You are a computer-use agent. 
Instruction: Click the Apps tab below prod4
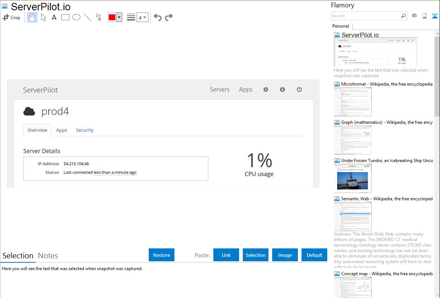point(61,130)
